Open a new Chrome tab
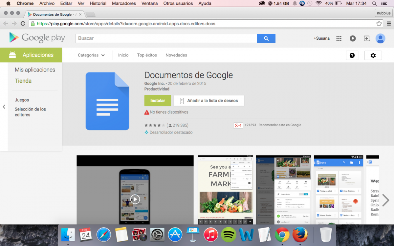Image resolution: width=394 pixels, height=246 pixels. tap(90, 14)
